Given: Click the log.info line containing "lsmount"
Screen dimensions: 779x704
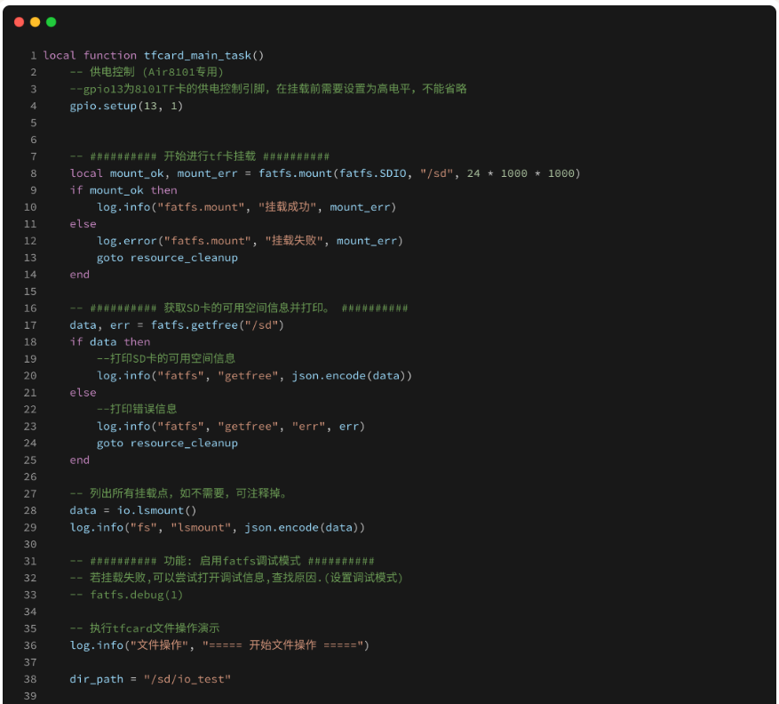Looking at the screenshot, I should tap(217, 527).
